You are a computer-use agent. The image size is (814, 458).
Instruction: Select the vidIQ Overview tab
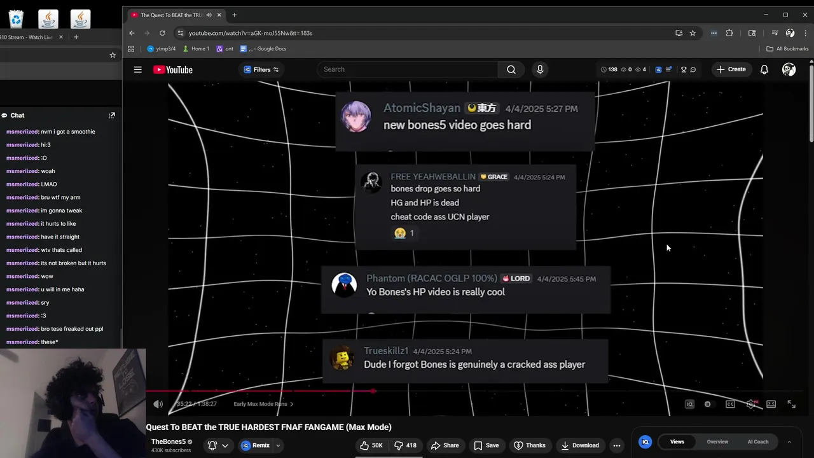(x=717, y=441)
